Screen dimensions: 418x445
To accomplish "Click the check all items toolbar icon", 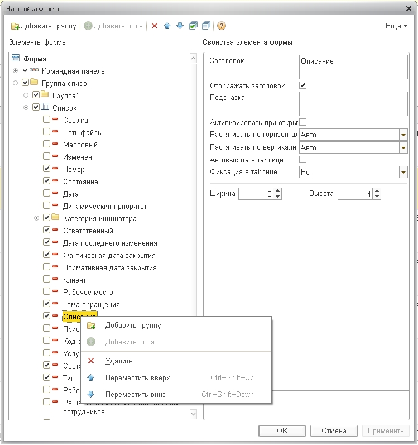I will (x=193, y=26).
